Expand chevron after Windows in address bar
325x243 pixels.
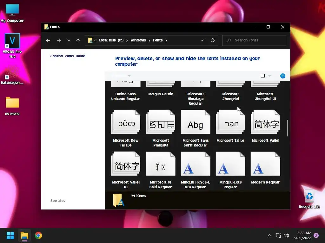(x=149, y=40)
